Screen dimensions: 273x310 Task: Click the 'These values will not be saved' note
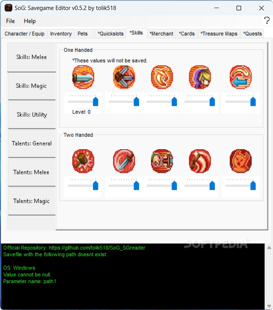pyautogui.click(x=110, y=61)
